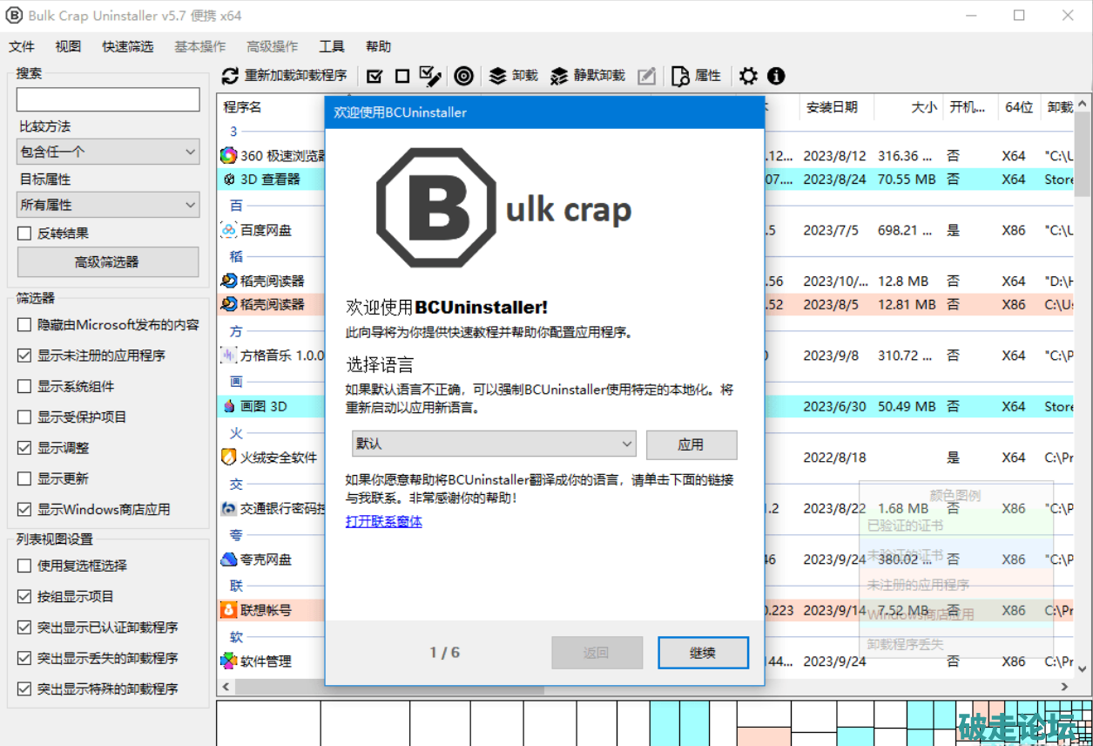Click the select-all checkmark toolbar icon
The image size is (1093, 746).
[x=374, y=77]
